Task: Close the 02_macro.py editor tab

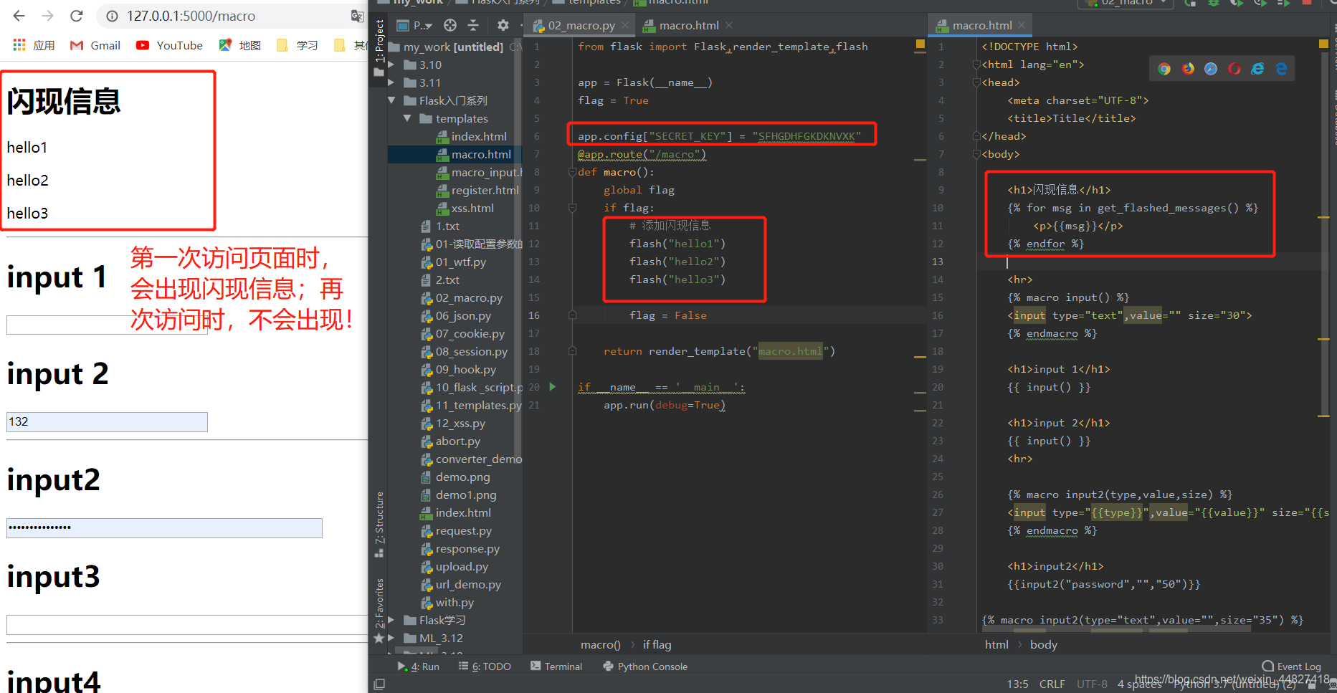Action: [625, 25]
